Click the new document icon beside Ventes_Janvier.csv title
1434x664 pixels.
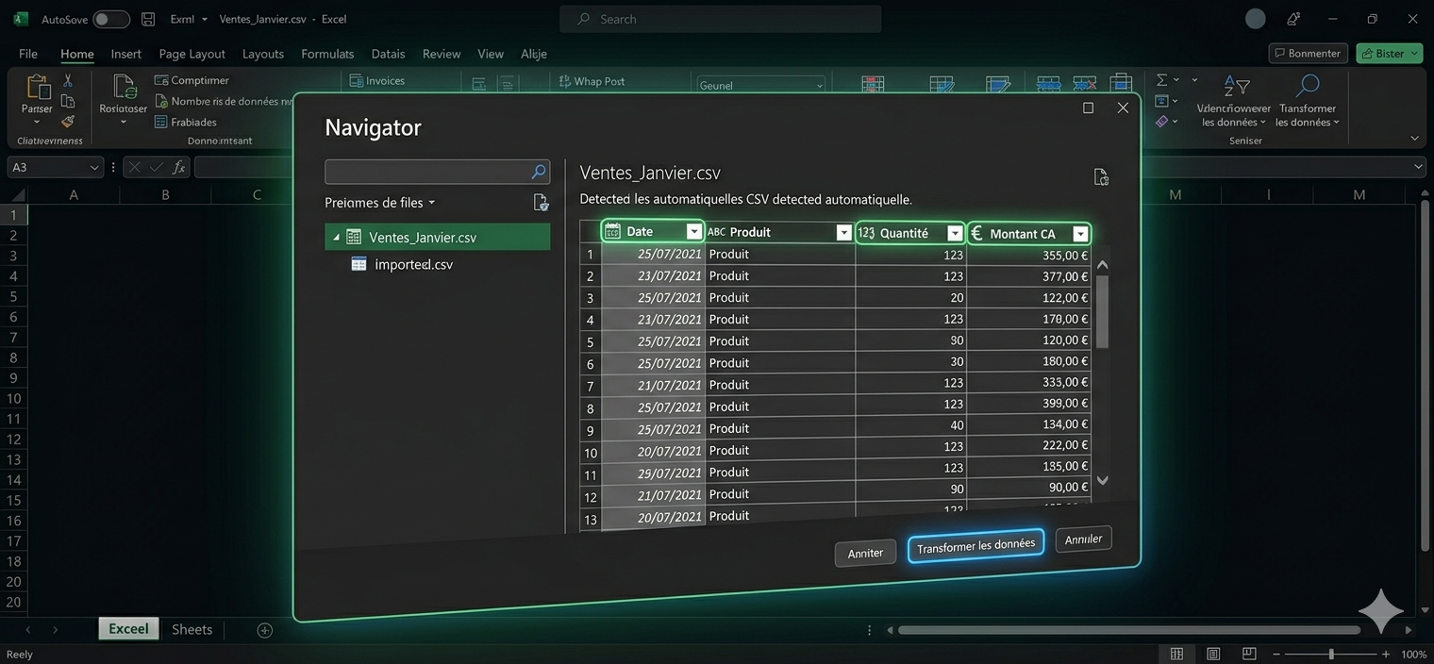[x=1100, y=176]
